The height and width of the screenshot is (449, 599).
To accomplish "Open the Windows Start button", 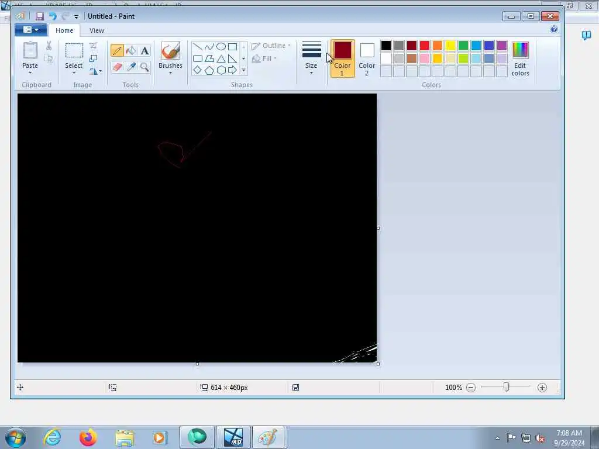I will pyautogui.click(x=16, y=437).
